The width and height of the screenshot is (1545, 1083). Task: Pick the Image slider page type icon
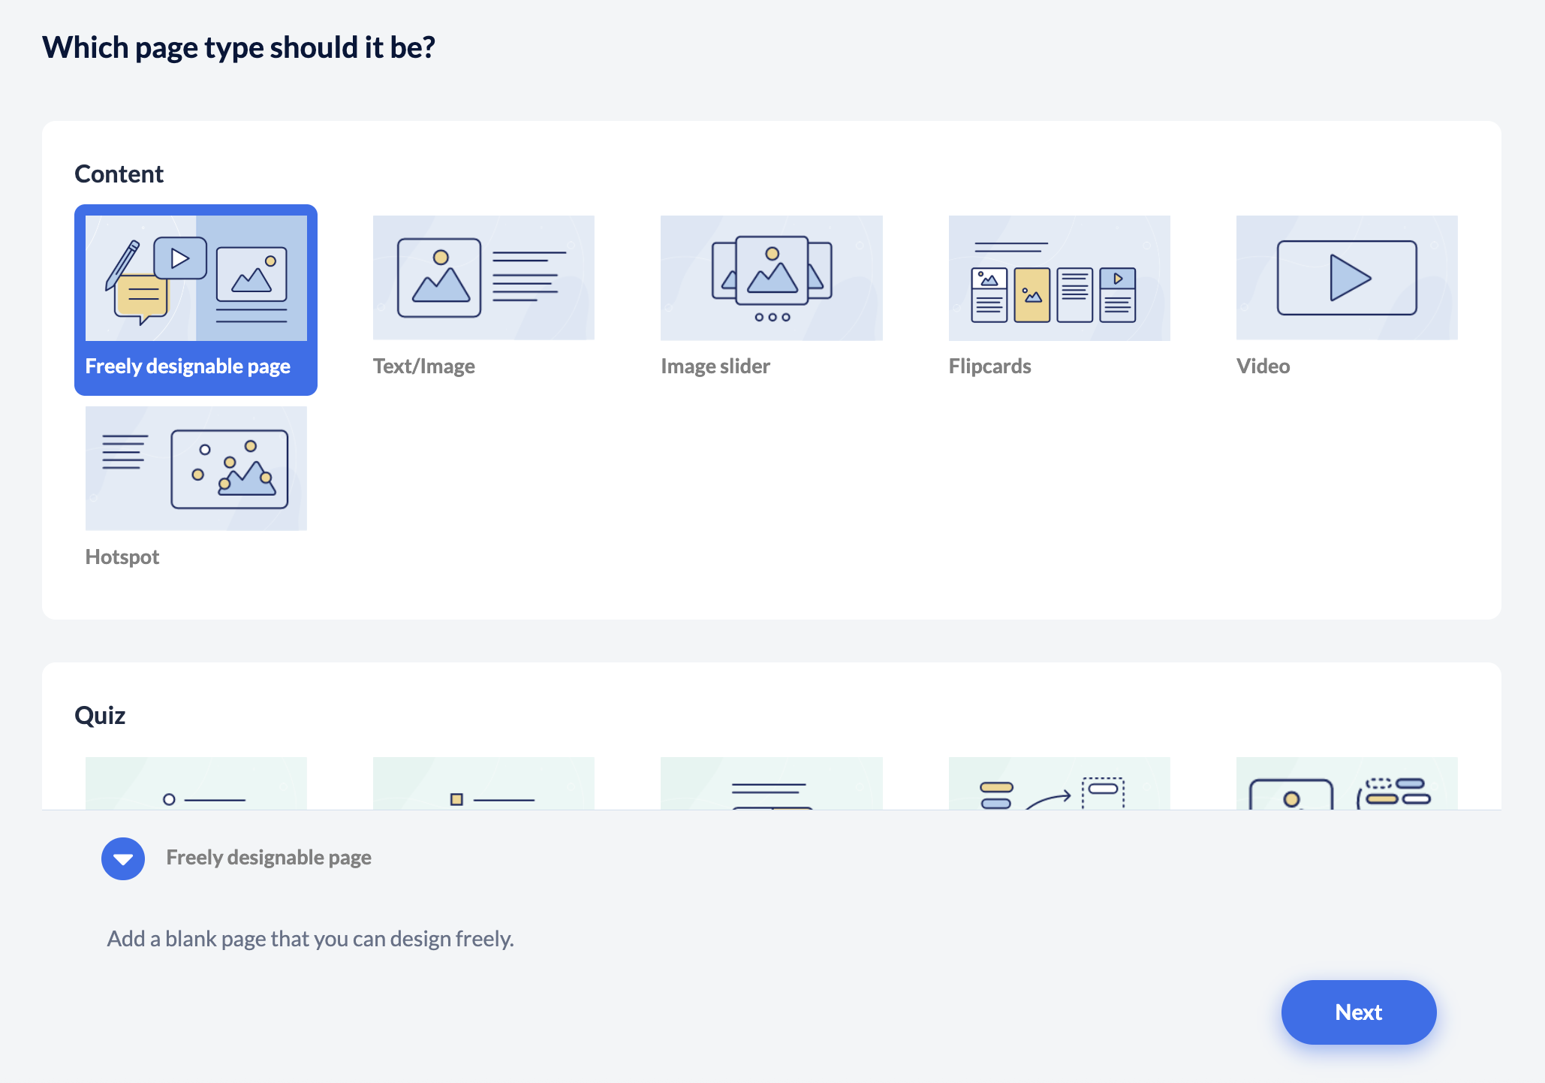click(771, 278)
